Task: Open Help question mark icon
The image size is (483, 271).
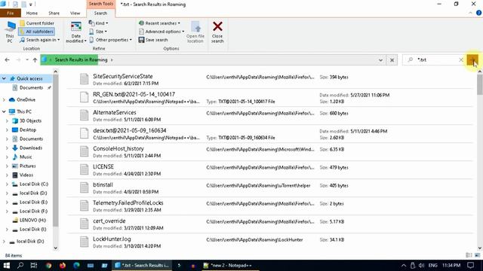Action: click(x=478, y=13)
